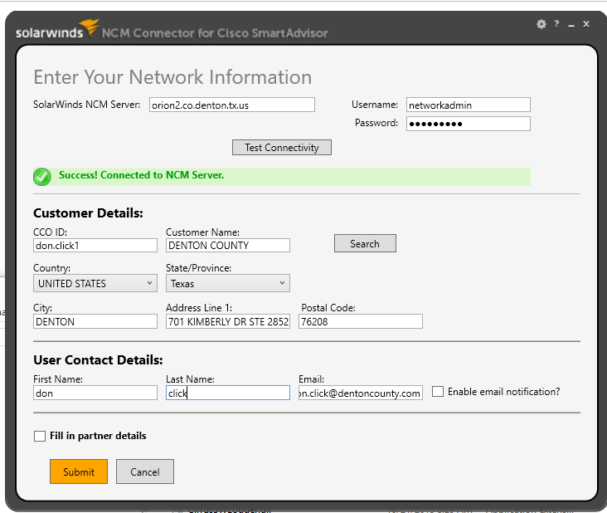The height and width of the screenshot is (513, 607).
Task: Open the help question mark icon
Action: pos(556,24)
